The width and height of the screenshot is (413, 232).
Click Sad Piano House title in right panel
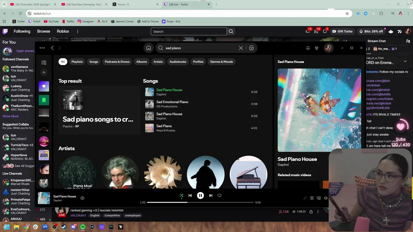(297, 159)
